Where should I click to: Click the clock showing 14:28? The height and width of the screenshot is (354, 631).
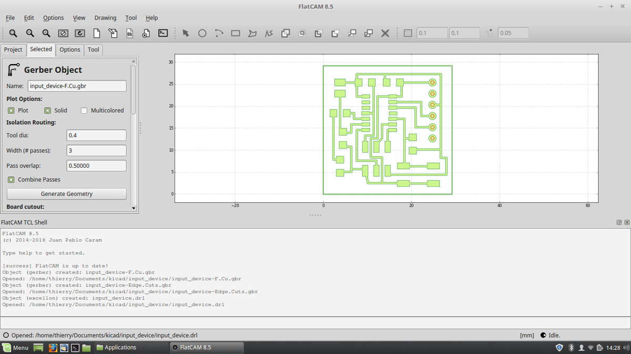pyautogui.click(x=613, y=348)
